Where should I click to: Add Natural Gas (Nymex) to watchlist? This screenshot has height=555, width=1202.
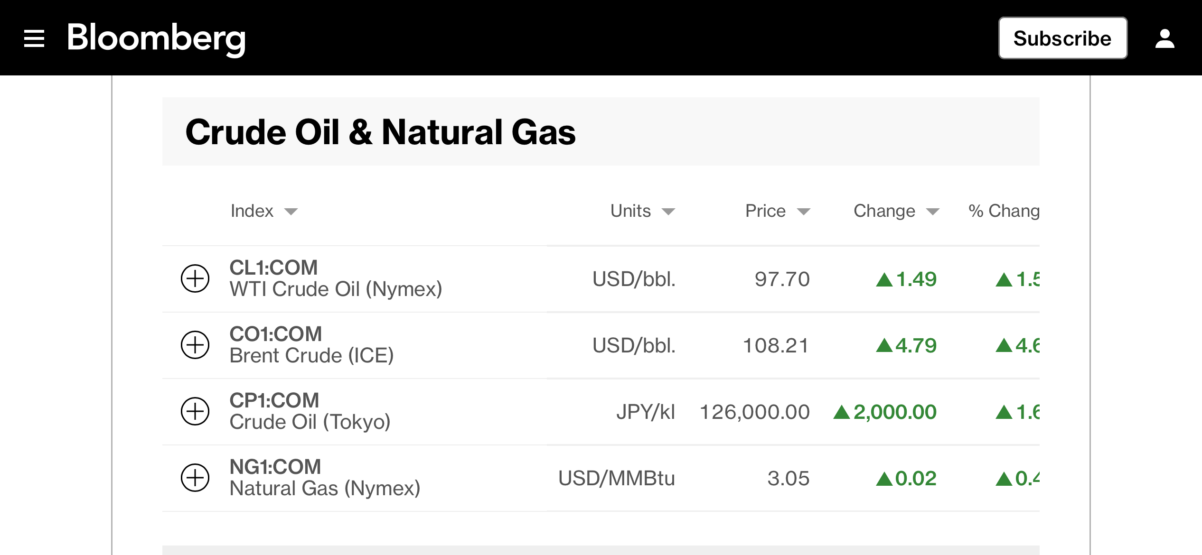[195, 478]
